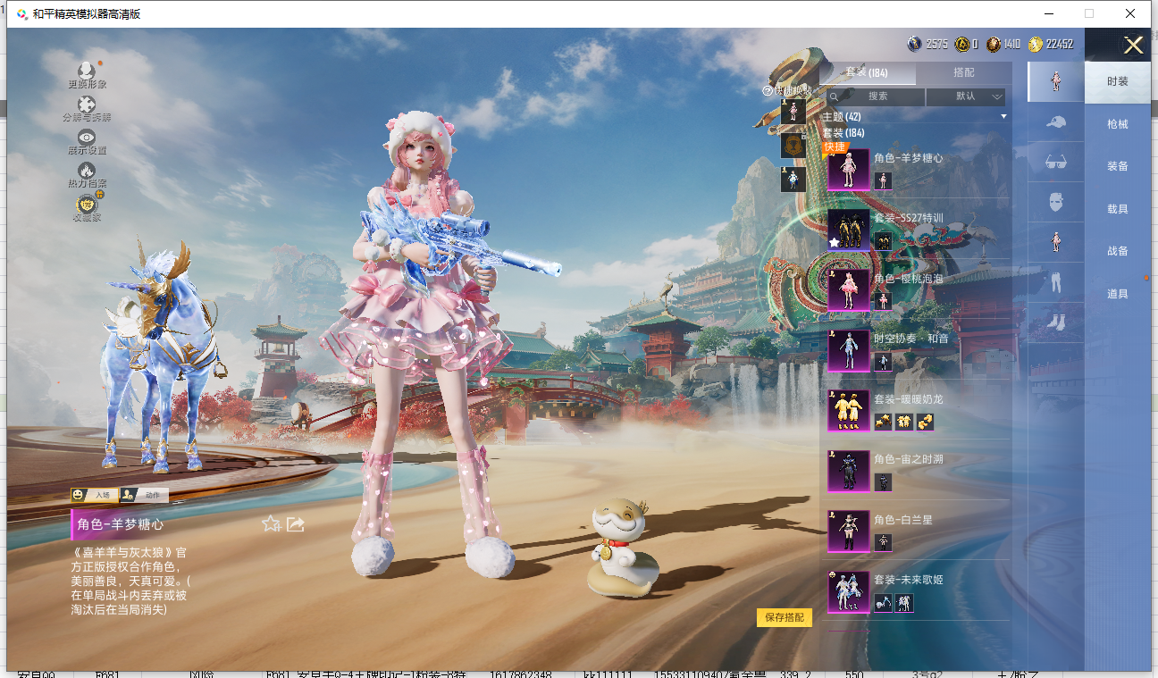Click the bronze coin currency icon showing 1410

pyautogui.click(x=994, y=44)
